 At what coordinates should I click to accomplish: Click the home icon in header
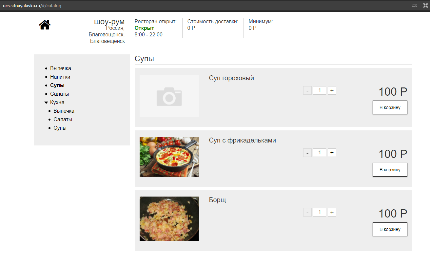45,25
